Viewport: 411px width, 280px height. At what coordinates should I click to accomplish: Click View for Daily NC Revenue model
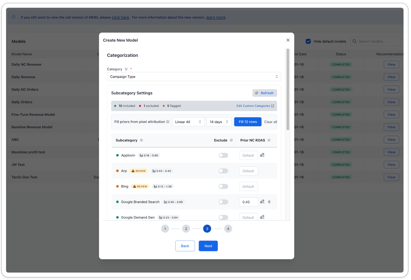[391, 65]
